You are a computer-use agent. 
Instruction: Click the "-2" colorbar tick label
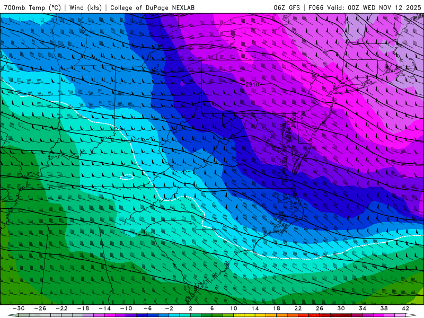[169, 308]
